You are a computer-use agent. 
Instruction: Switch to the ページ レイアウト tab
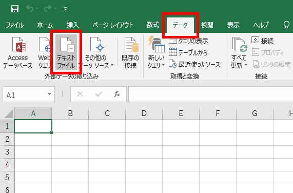(x=113, y=25)
